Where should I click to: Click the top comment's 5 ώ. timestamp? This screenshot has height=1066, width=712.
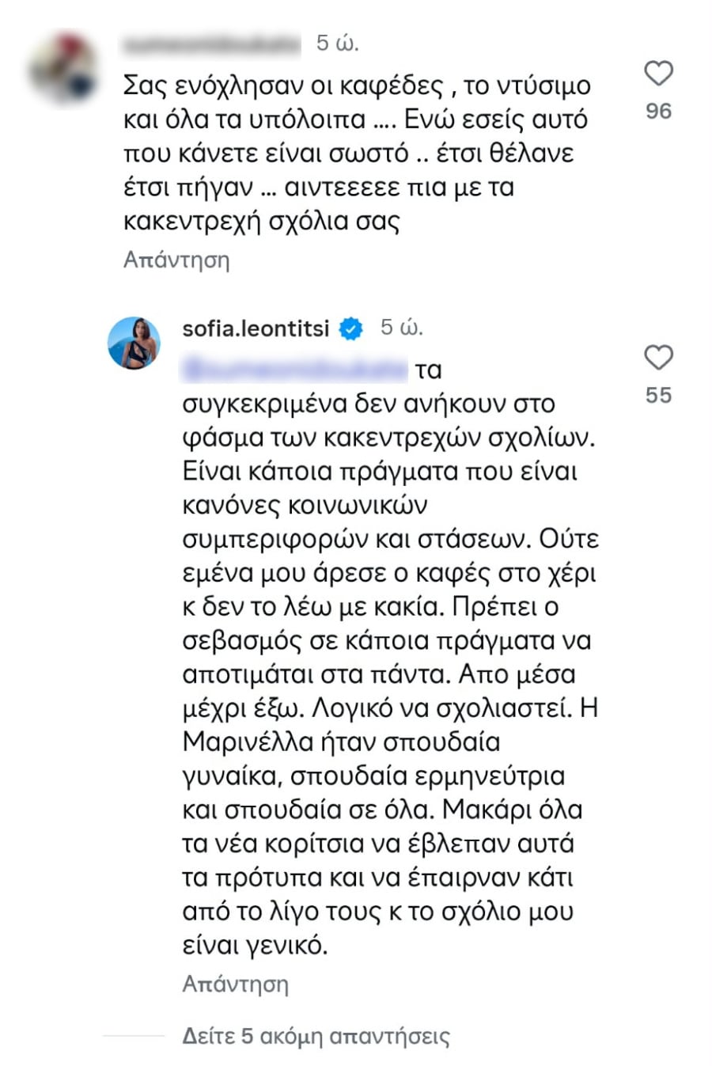(x=338, y=44)
